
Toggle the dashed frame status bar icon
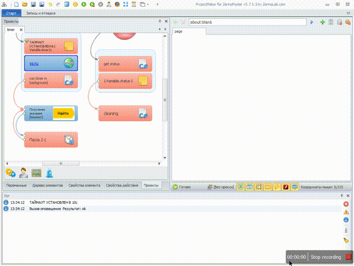259,187
